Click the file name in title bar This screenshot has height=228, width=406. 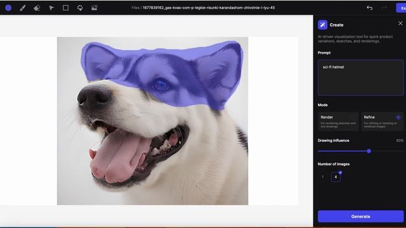pos(209,8)
